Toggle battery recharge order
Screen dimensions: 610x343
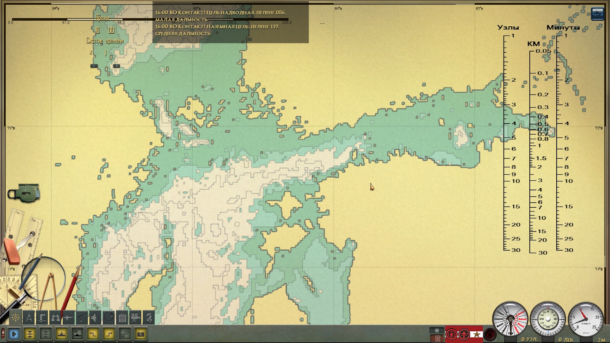[x=141, y=334]
